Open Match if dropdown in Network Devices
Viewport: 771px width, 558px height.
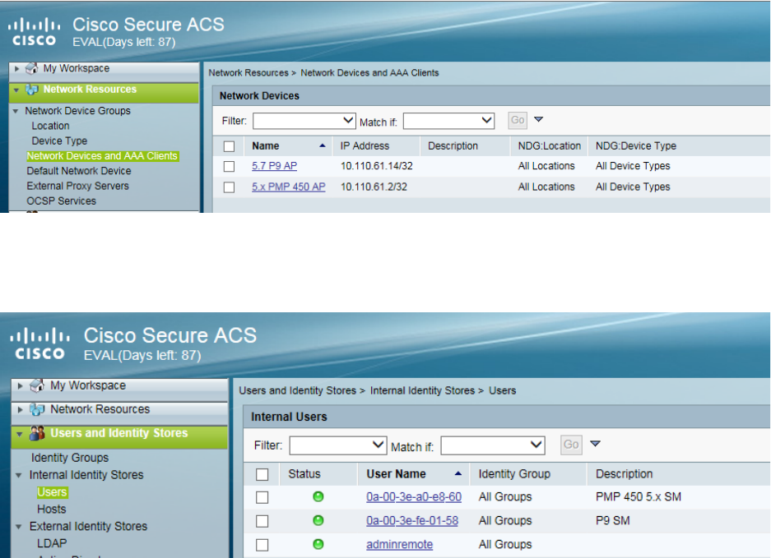pos(448,121)
